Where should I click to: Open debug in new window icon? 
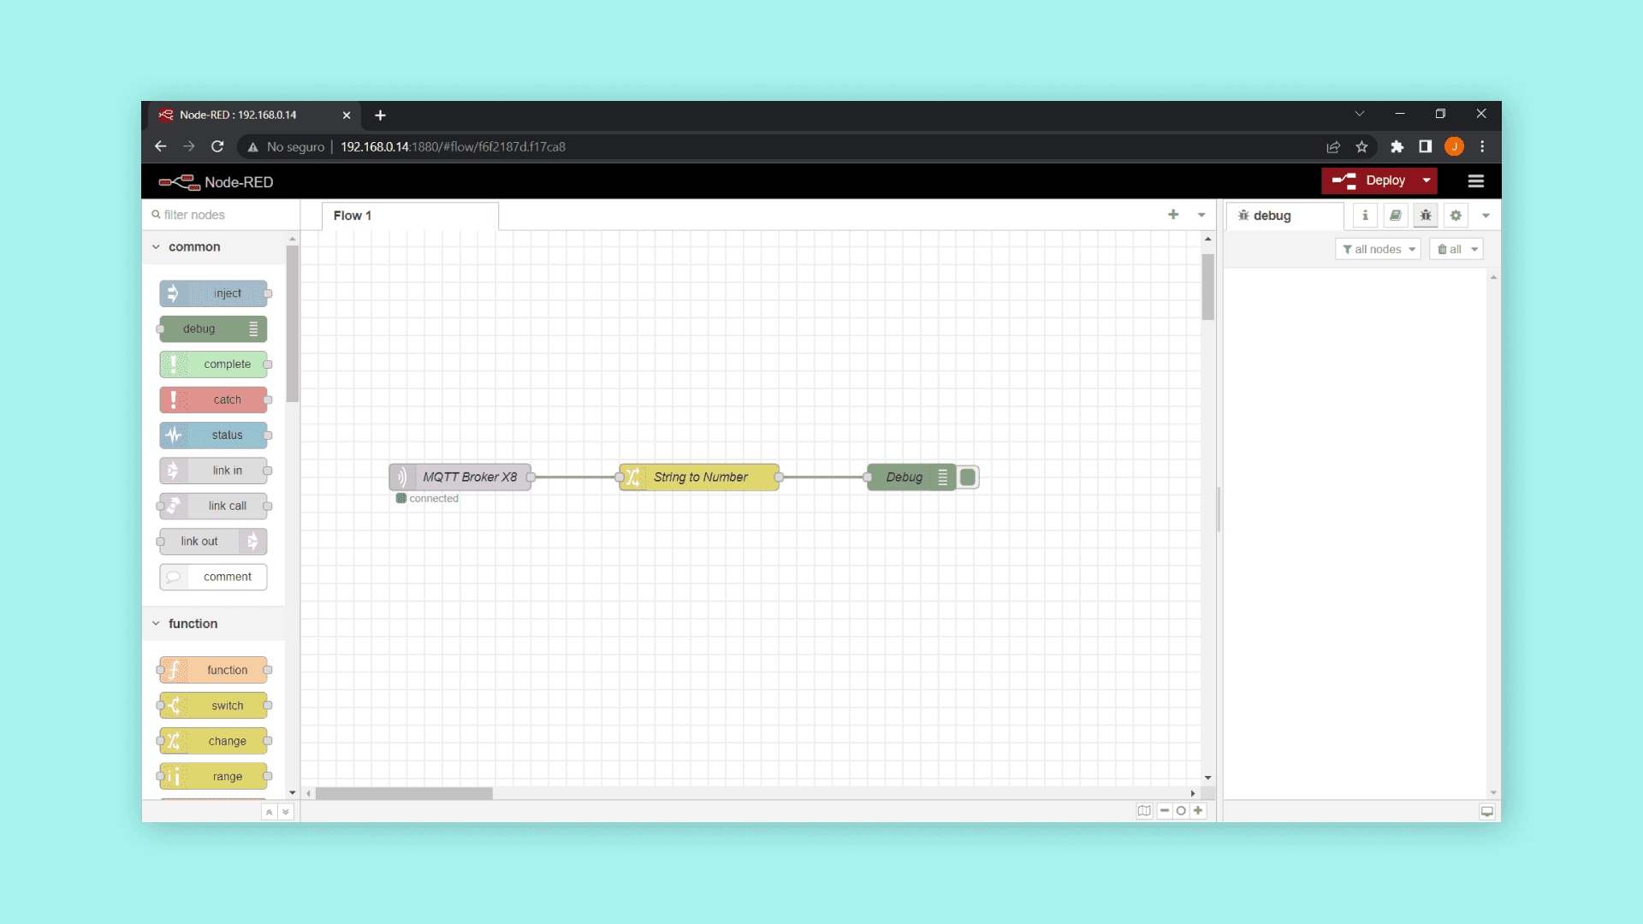[1487, 812]
